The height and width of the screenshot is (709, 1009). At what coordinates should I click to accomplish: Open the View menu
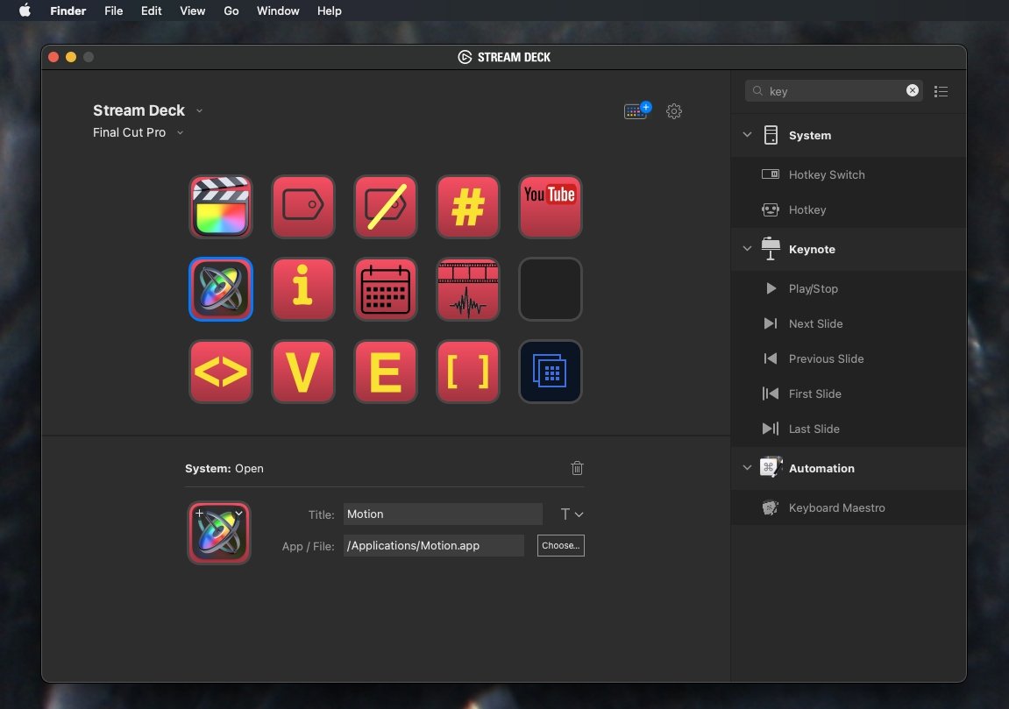[192, 11]
